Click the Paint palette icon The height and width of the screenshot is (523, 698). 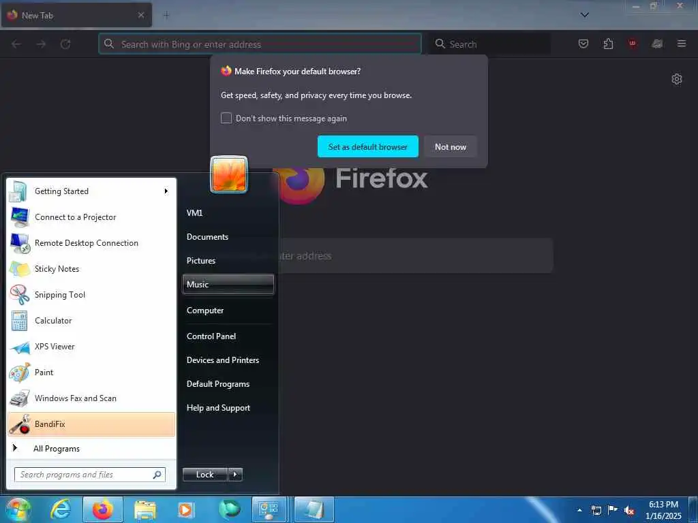(20, 373)
